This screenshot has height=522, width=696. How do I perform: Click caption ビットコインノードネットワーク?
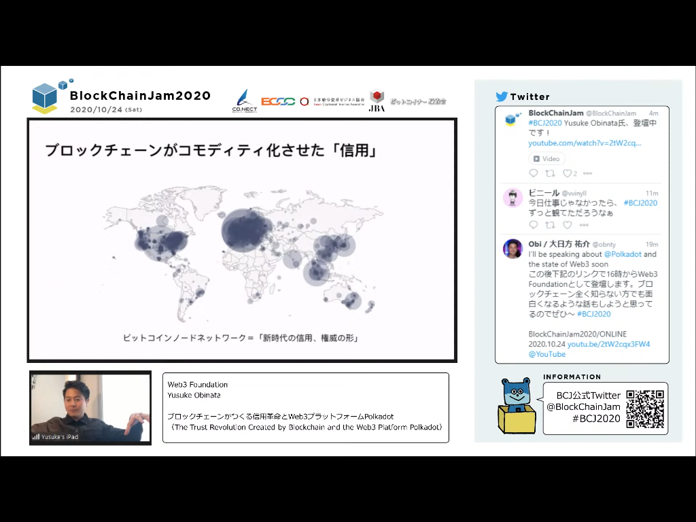coord(185,338)
